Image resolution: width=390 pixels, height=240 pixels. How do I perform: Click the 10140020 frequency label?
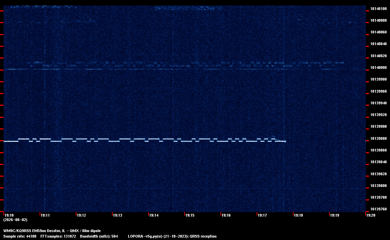point(379,56)
